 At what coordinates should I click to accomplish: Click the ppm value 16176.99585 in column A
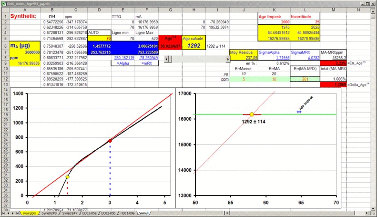pos(25,63)
